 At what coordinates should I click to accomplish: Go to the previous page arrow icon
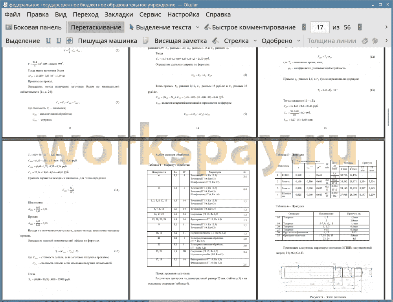(304, 27)
